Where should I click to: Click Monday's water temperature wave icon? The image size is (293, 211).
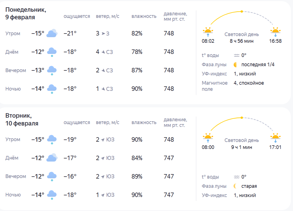(237, 55)
